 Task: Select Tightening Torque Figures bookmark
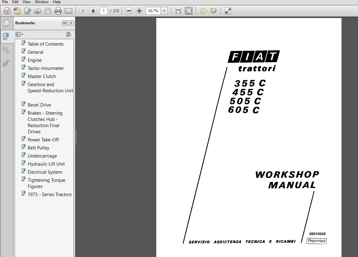pos(46,183)
